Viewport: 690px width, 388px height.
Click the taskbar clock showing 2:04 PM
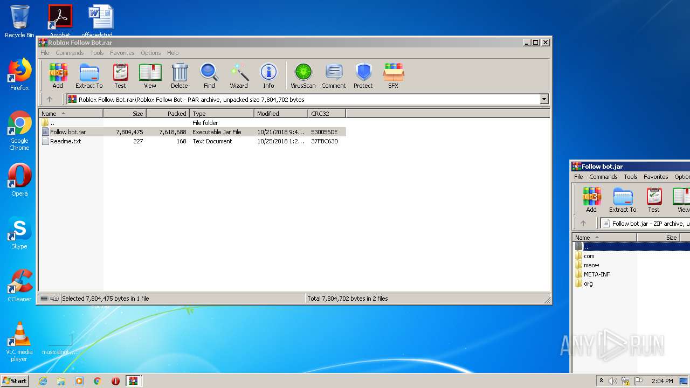[662, 381]
